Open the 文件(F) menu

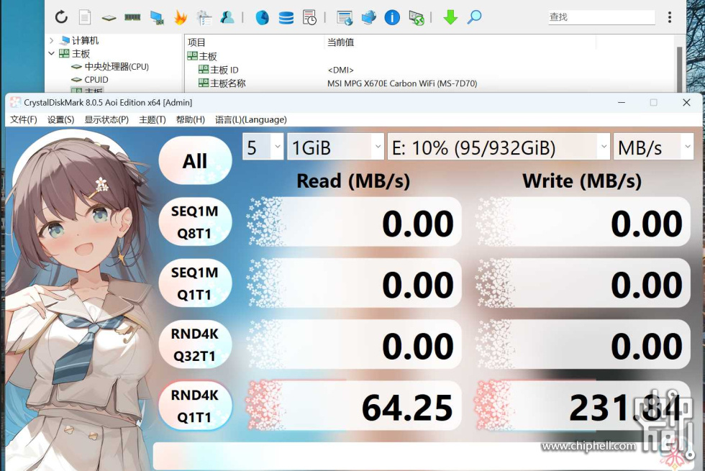pos(23,119)
